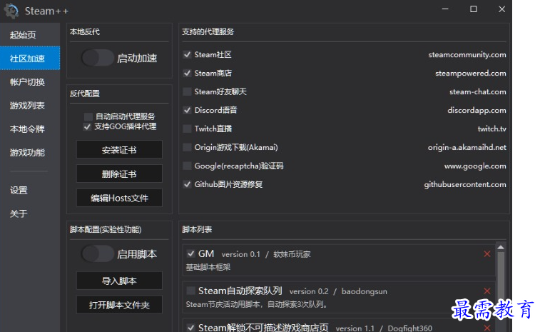Image resolution: width=540 pixels, height=332 pixels.
Task: Check Google(recaptcha)验证码 option
Action: [187, 166]
